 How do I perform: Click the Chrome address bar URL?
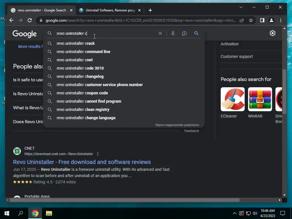141,20
